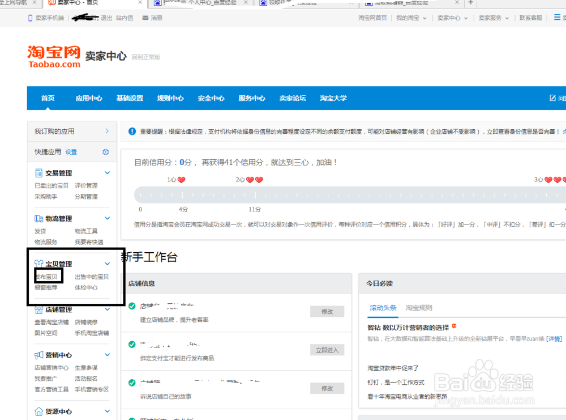
Task: Select the 首页 nav tab
Action: tap(48, 98)
